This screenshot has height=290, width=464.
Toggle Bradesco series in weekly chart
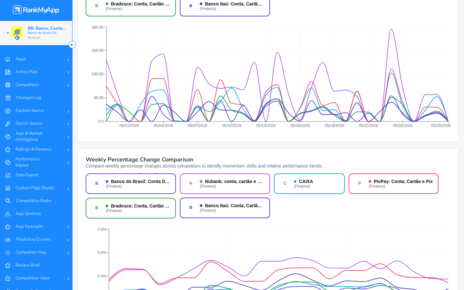[131, 208]
